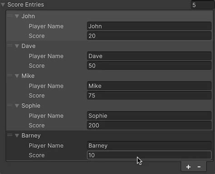The width and height of the screenshot is (215, 174).
Task: Click the Score label under Barney
Action: pos(37,155)
